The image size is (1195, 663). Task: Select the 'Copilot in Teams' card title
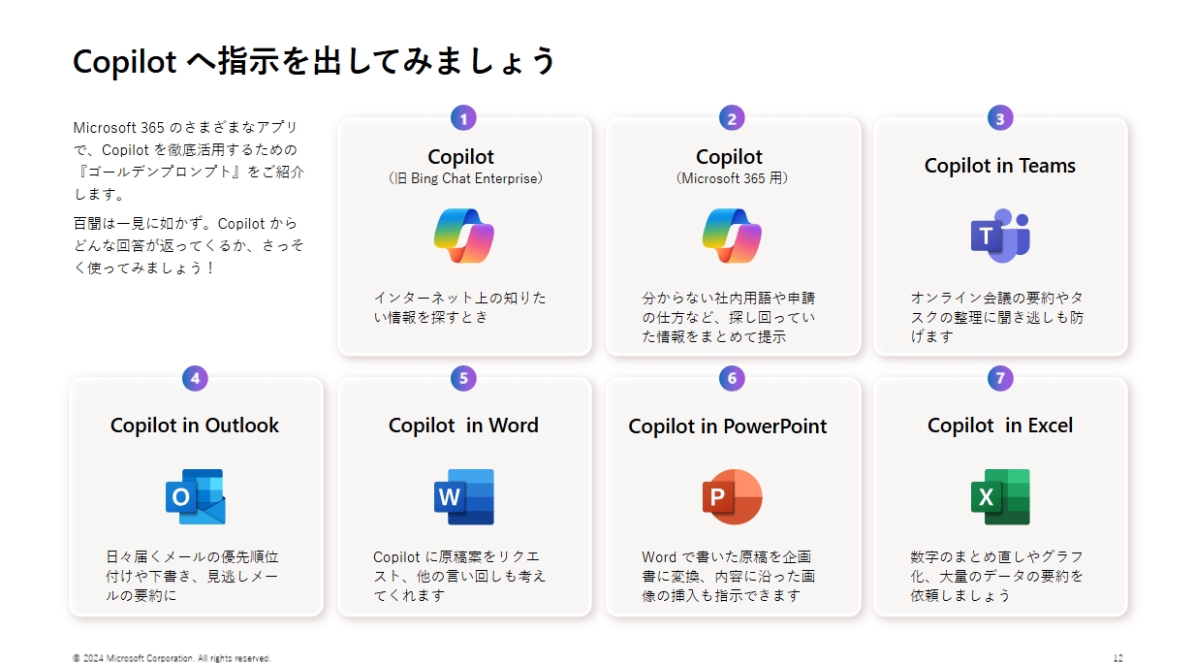tap(1000, 166)
